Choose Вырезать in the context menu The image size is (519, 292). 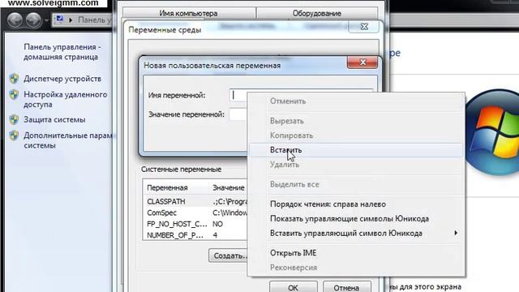click(355, 121)
